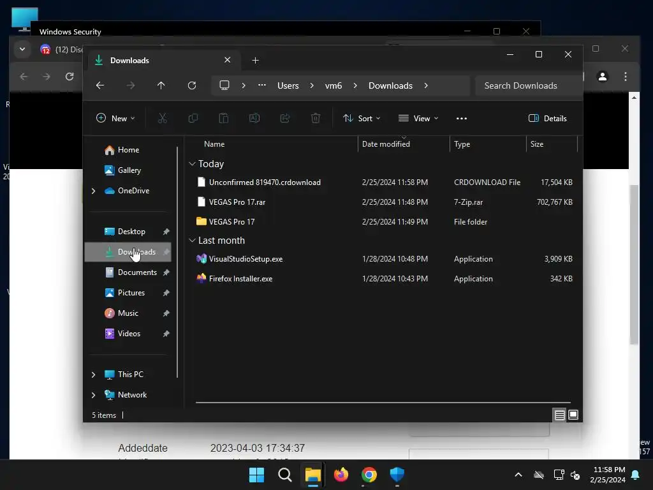Select VisualStudioSetup.exe
This screenshot has width=653, height=490.
pos(384,259)
